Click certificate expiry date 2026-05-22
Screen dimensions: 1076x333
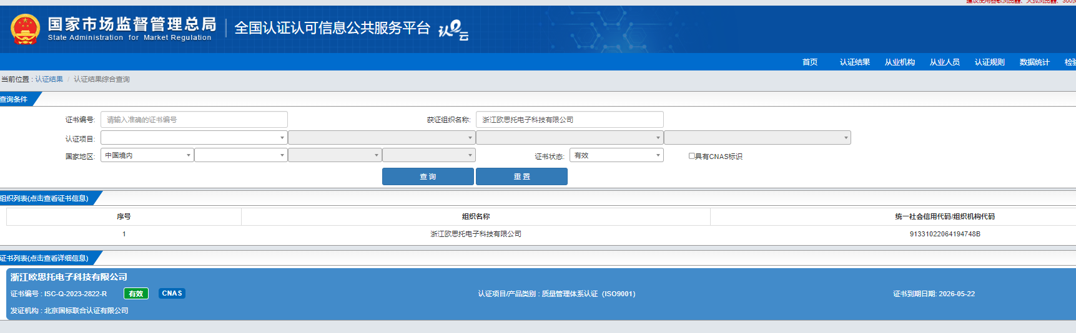tap(957, 294)
